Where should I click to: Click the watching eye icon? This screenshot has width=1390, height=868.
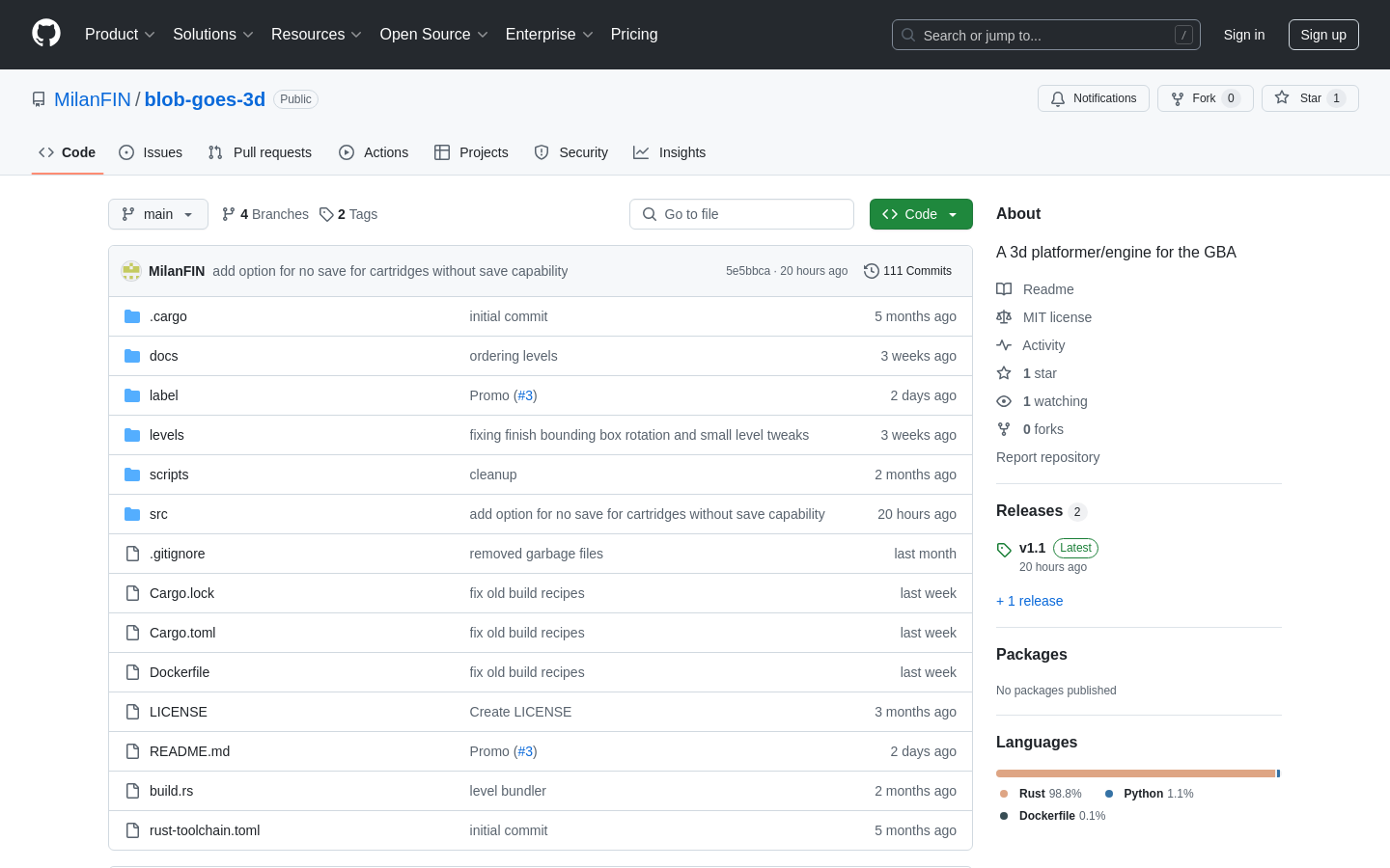point(1004,401)
